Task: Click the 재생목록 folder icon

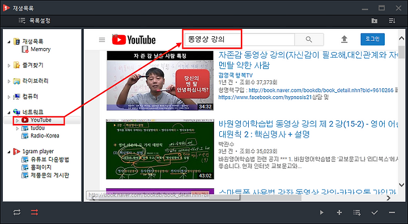Action: coord(16,41)
